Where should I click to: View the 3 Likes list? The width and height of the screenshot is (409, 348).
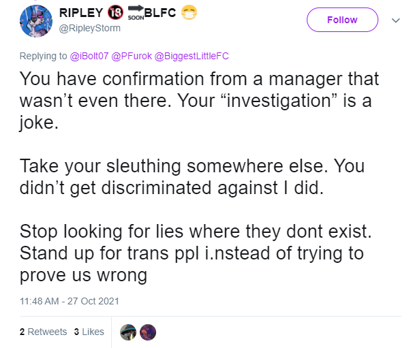89,332
